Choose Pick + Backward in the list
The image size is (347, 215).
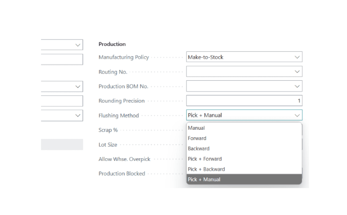(x=206, y=169)
